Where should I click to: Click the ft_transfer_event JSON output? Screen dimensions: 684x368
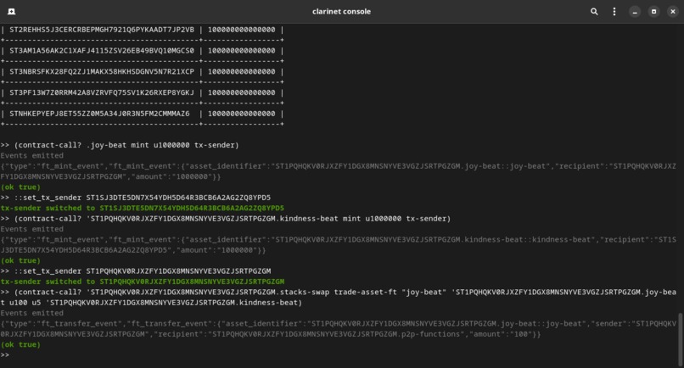[339, 329]
